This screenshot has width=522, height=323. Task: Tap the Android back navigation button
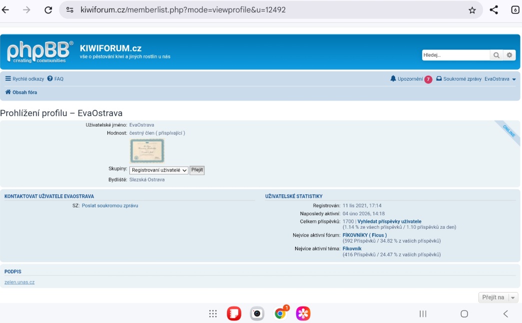pyautogui.click(x=506, y=314)
